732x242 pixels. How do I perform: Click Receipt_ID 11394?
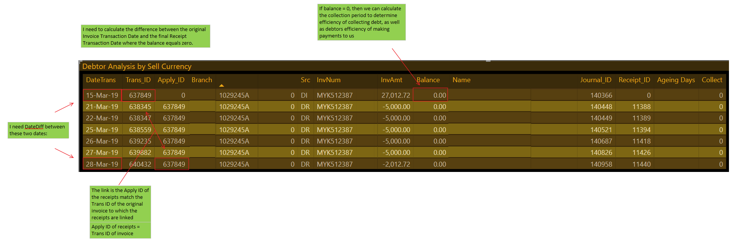click(641, 130)
